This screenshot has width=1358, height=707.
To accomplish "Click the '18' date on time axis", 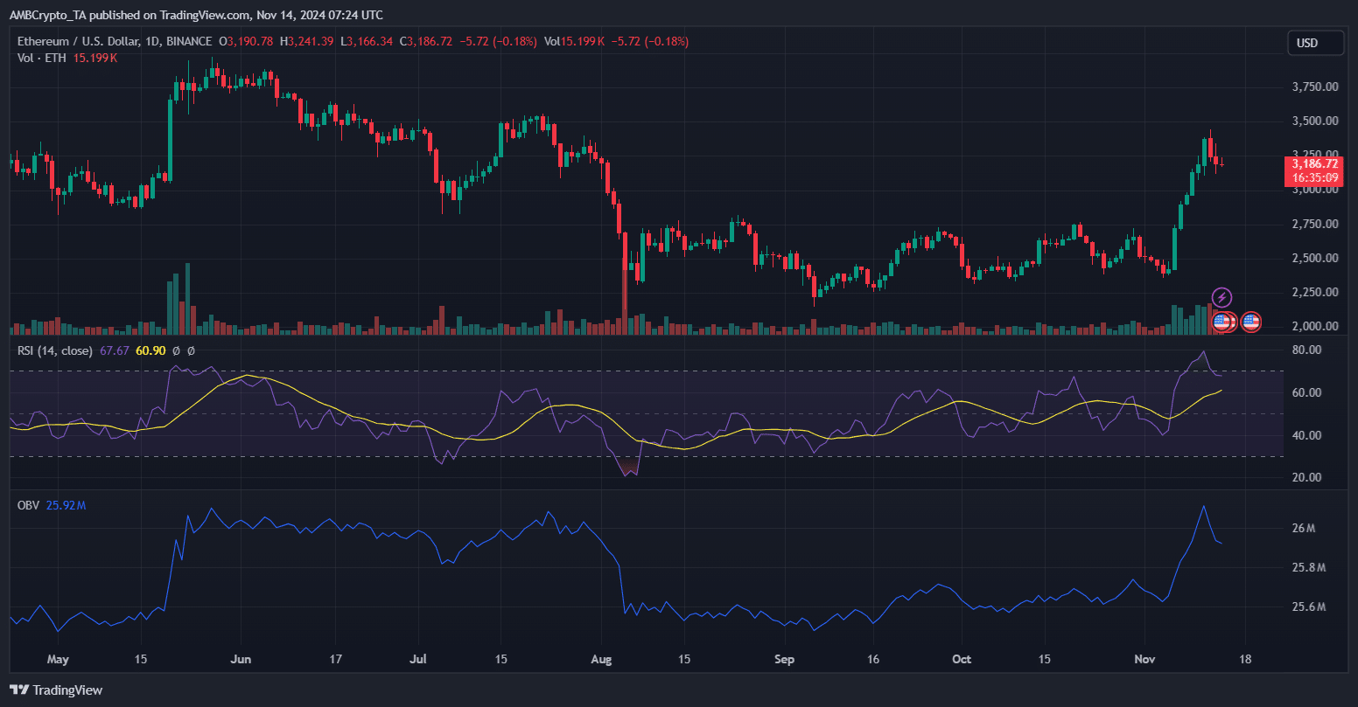I will pyautogui.click(x=1246, y=659).
